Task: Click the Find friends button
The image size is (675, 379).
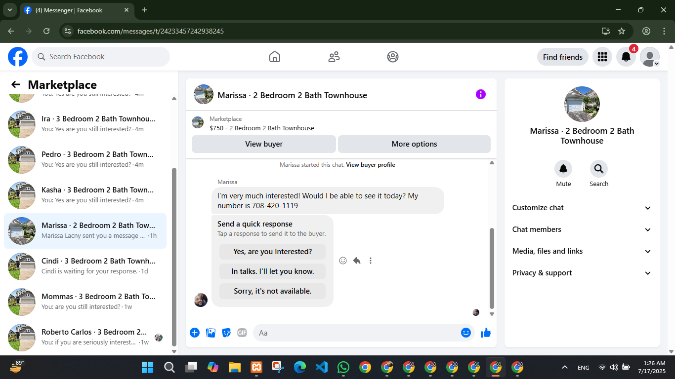Action: pyautogui.click(x=563, y=57)
